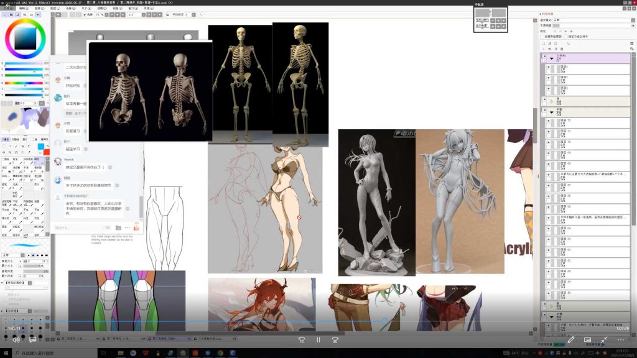Hide layer 71 with its eye icon

coord(549,132)
